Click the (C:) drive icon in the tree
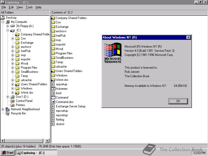 12,30
